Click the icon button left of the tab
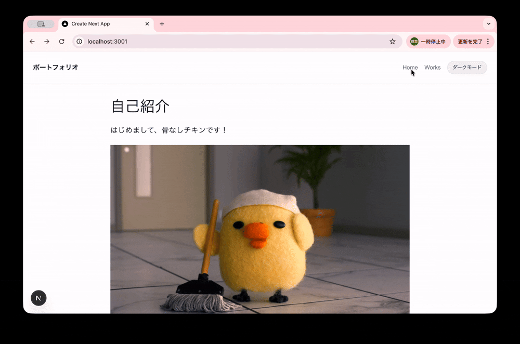Screen dimensions: 520x344 (x=41, y=24)
